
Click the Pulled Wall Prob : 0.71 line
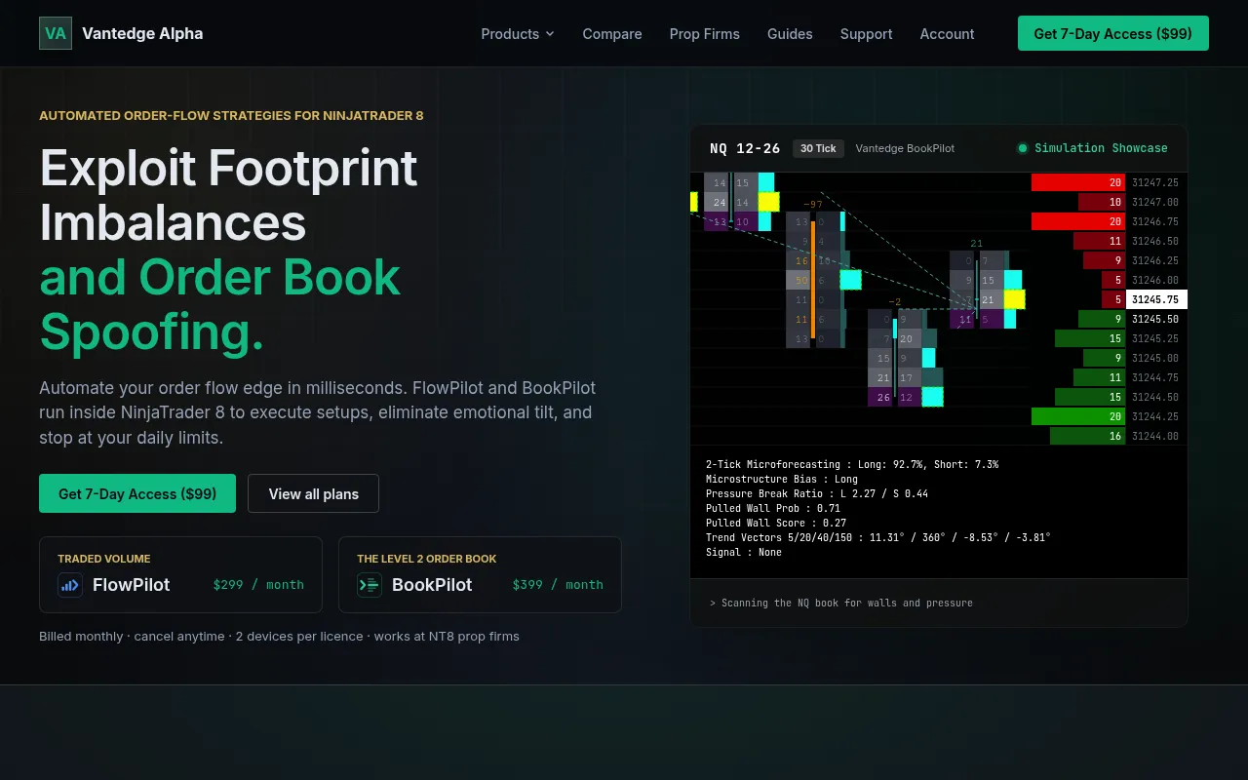[773, 508]
